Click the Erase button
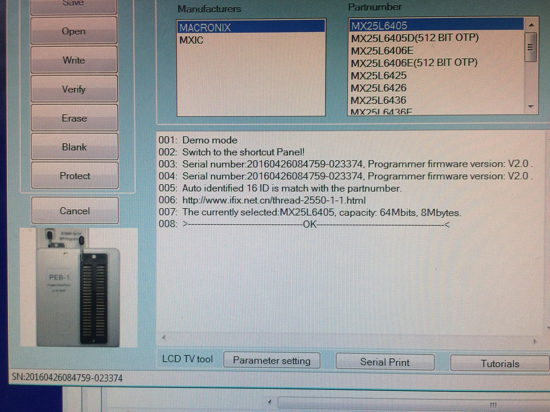Image resolution: width=550 pixels, height=412 pixels. tap(74, 118)
